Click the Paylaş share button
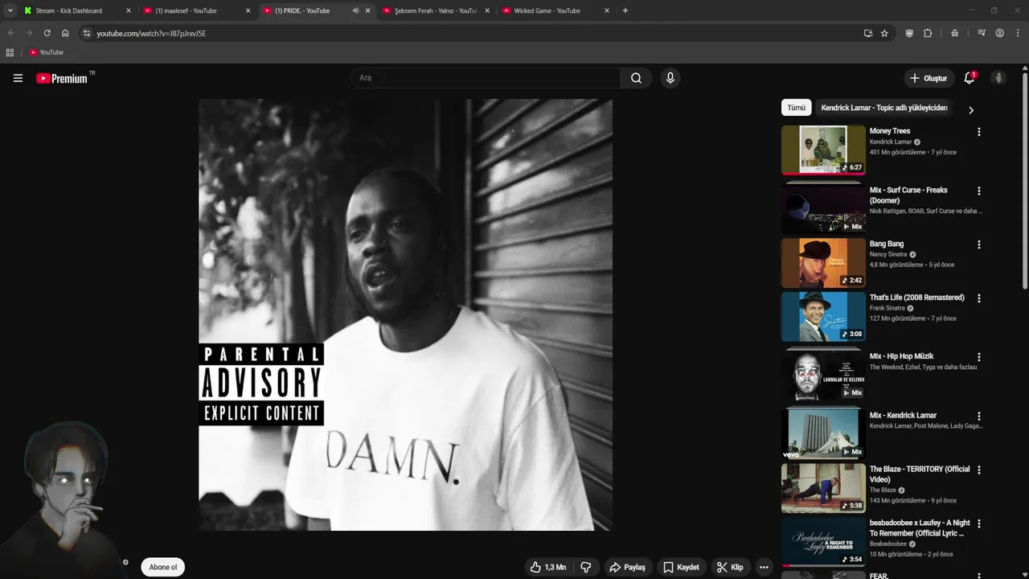Viewport: 1029px width, 579px height. click(627, 567)
